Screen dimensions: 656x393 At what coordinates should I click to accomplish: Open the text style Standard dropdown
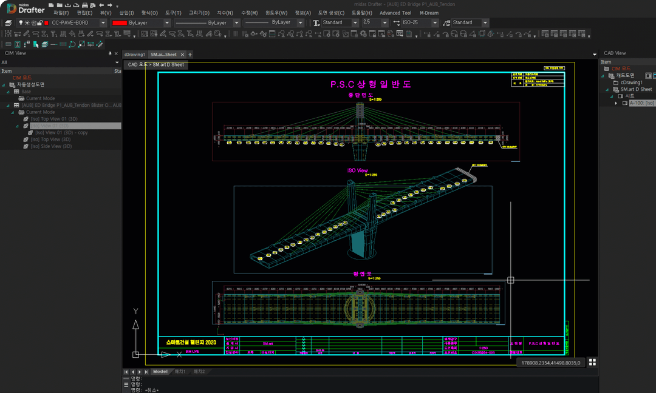(355, 23)
